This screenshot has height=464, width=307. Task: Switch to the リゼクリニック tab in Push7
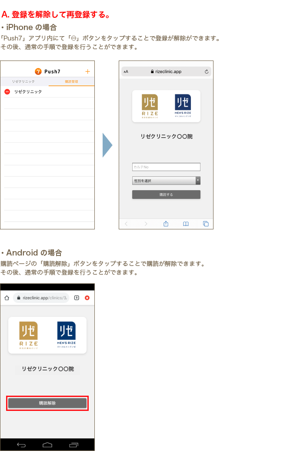click(x=23, y=82)
